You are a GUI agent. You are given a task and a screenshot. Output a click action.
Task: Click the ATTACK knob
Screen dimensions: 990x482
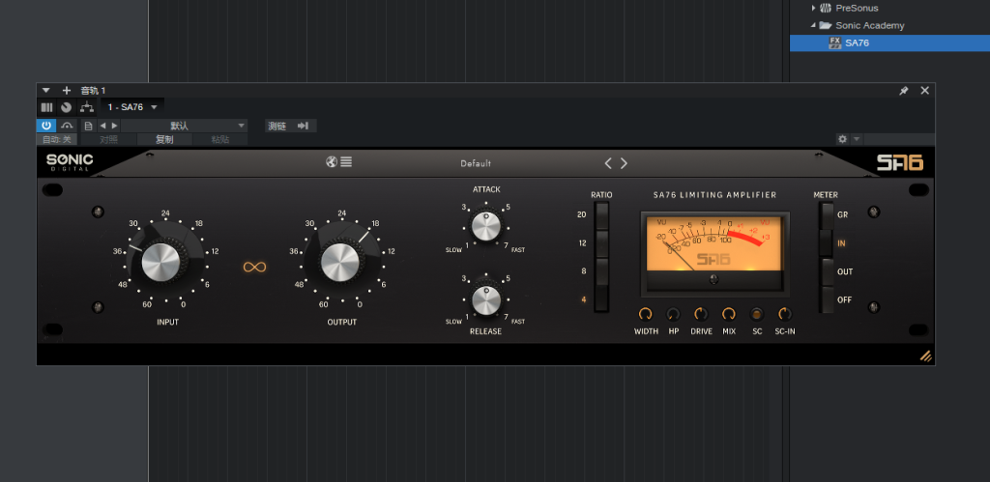pyautogui.click(x=486, y=225)
